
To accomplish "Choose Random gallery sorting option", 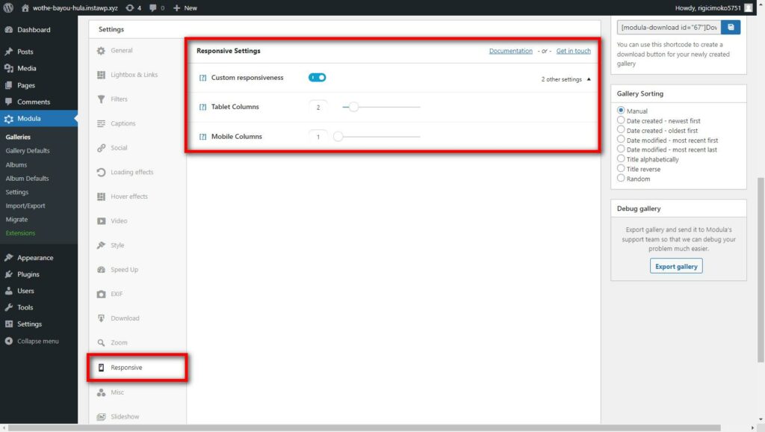I will [x=621, y=179].
